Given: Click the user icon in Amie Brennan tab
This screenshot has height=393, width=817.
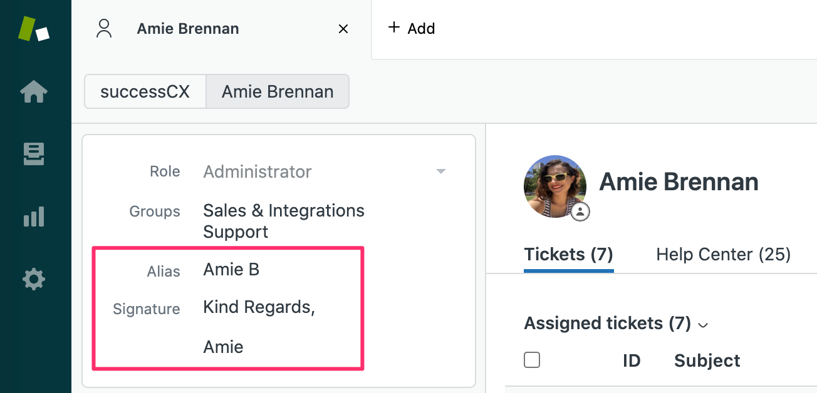Looking at the screenshot, I should 104,29.
